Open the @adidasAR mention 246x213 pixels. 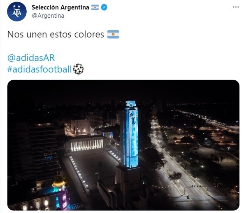tap(31, 58)
